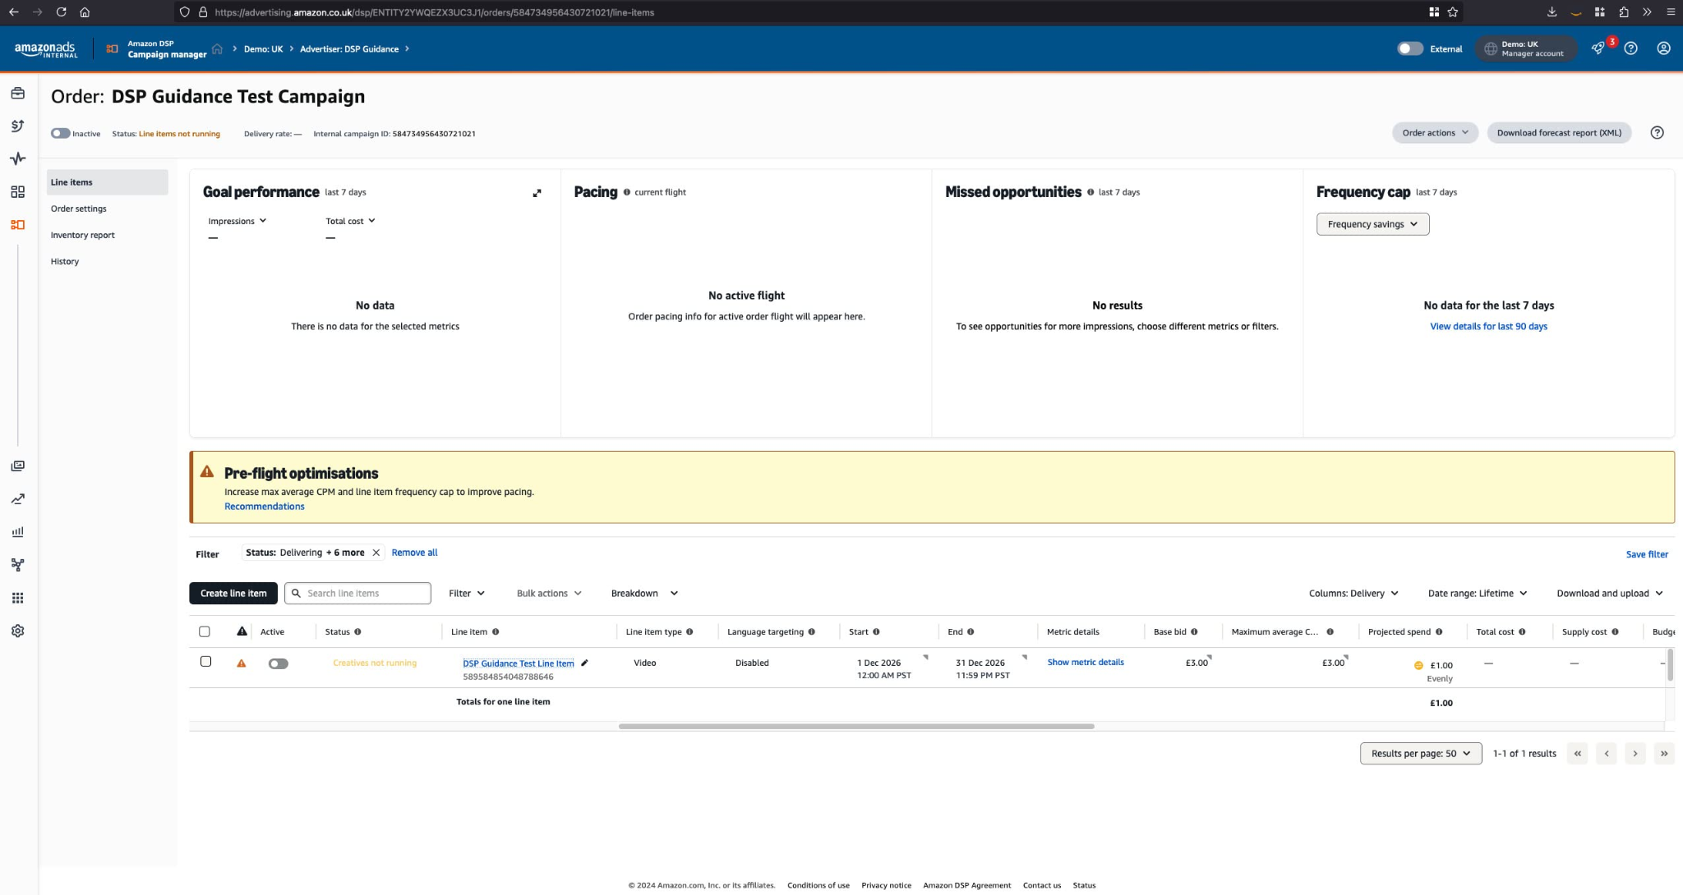This screenshot has width=1683, height=895.
Task: Toggle the External switch in header
Action: click(x=1410, y=48)
